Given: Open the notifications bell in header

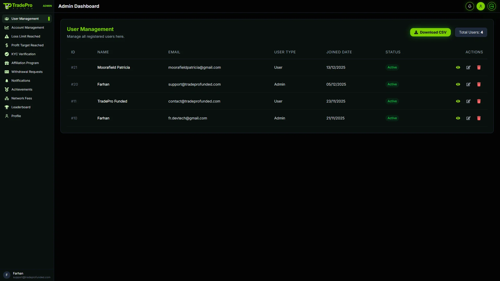Looking at the screenshot, I should tap(470, 6).
